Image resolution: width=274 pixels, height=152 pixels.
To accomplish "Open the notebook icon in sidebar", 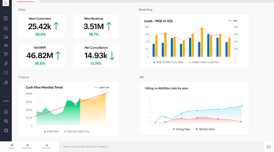I will click(6, 112).
